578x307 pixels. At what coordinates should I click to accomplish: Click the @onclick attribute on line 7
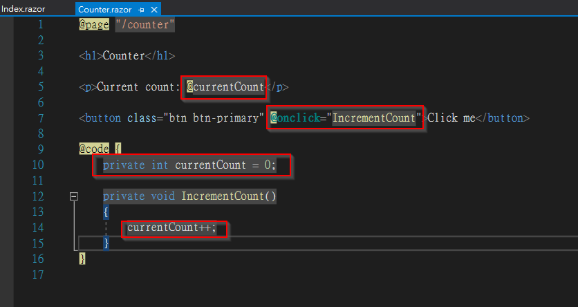(x=295, y=118)
